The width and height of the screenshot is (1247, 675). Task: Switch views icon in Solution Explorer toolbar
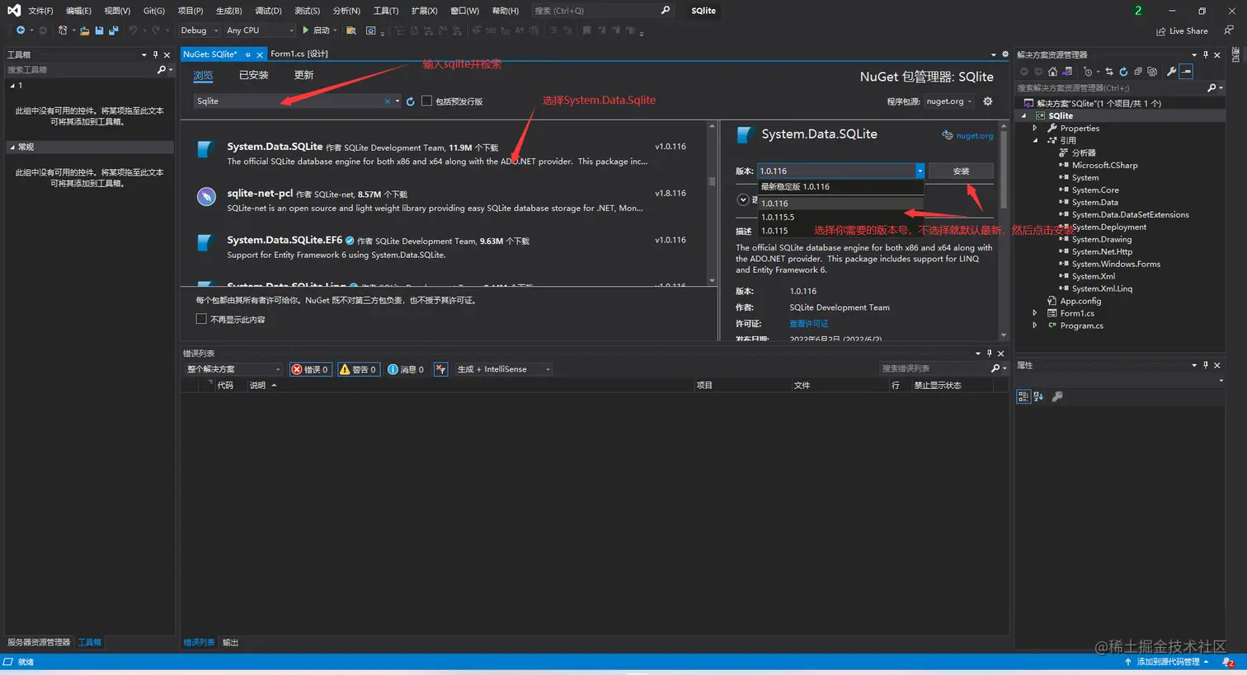pos(1067,72)
